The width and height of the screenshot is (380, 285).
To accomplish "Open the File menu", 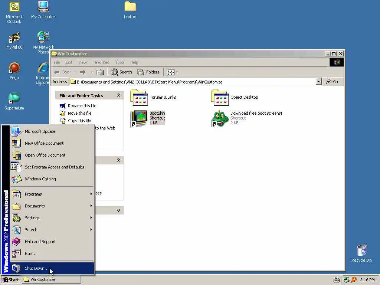I will coord(57,62).
